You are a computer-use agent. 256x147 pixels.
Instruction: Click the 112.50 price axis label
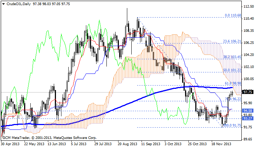click(248, 7)
